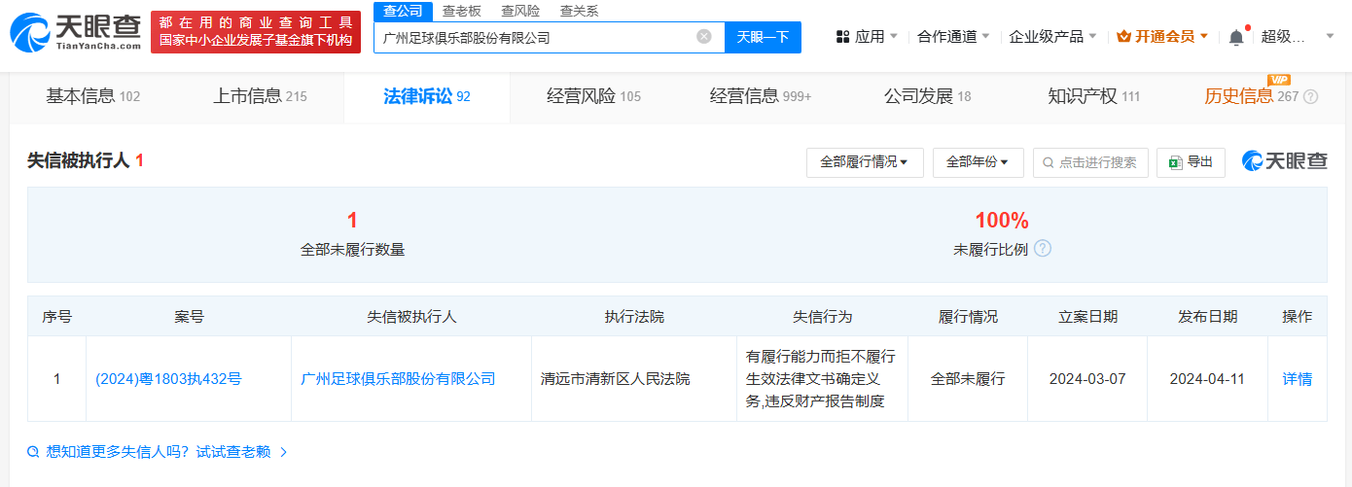Click the magnifier icon in the 点击进行搜索 box

tap(1049, 162)
